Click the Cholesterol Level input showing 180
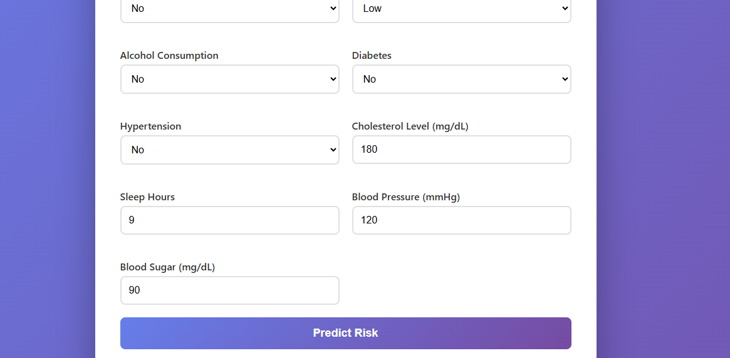 point(461,150)
